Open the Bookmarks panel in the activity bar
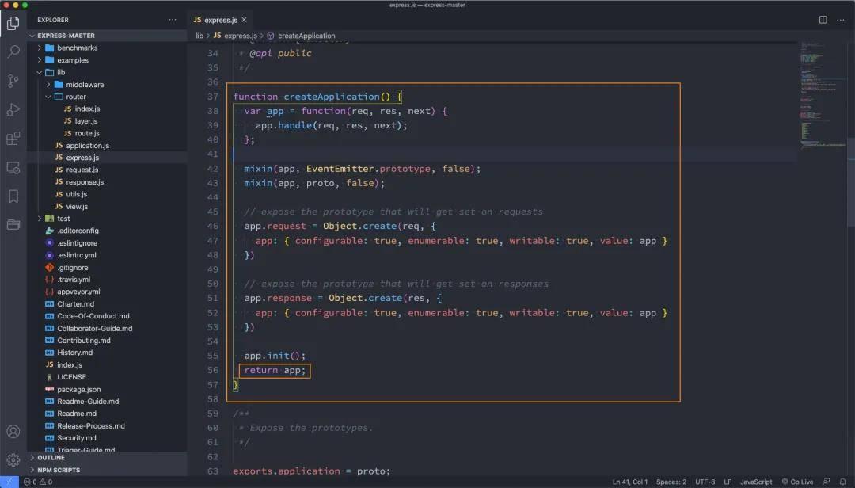 click(x=12, y=196)
